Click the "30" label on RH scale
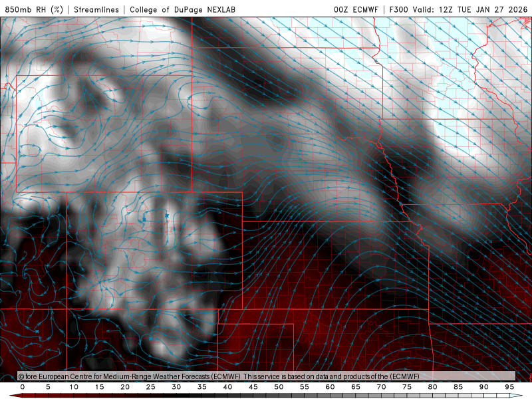532x399 pixels. [176, 387]
